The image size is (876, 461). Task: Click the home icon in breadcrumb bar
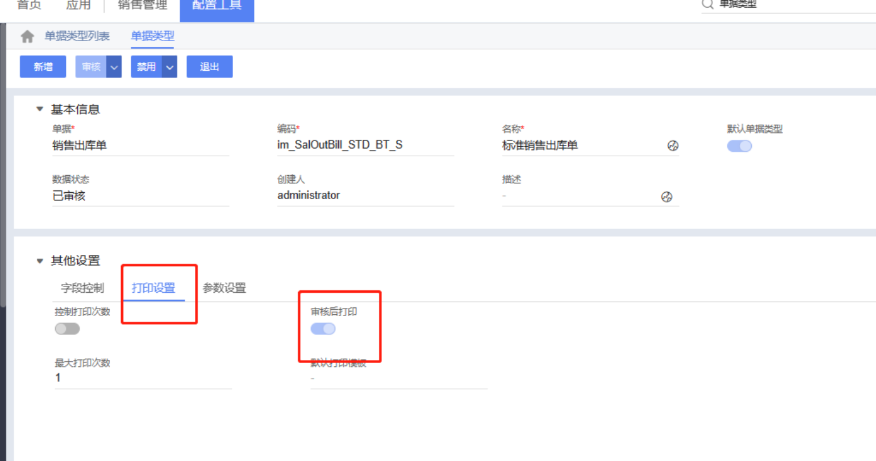pos(27,37)
